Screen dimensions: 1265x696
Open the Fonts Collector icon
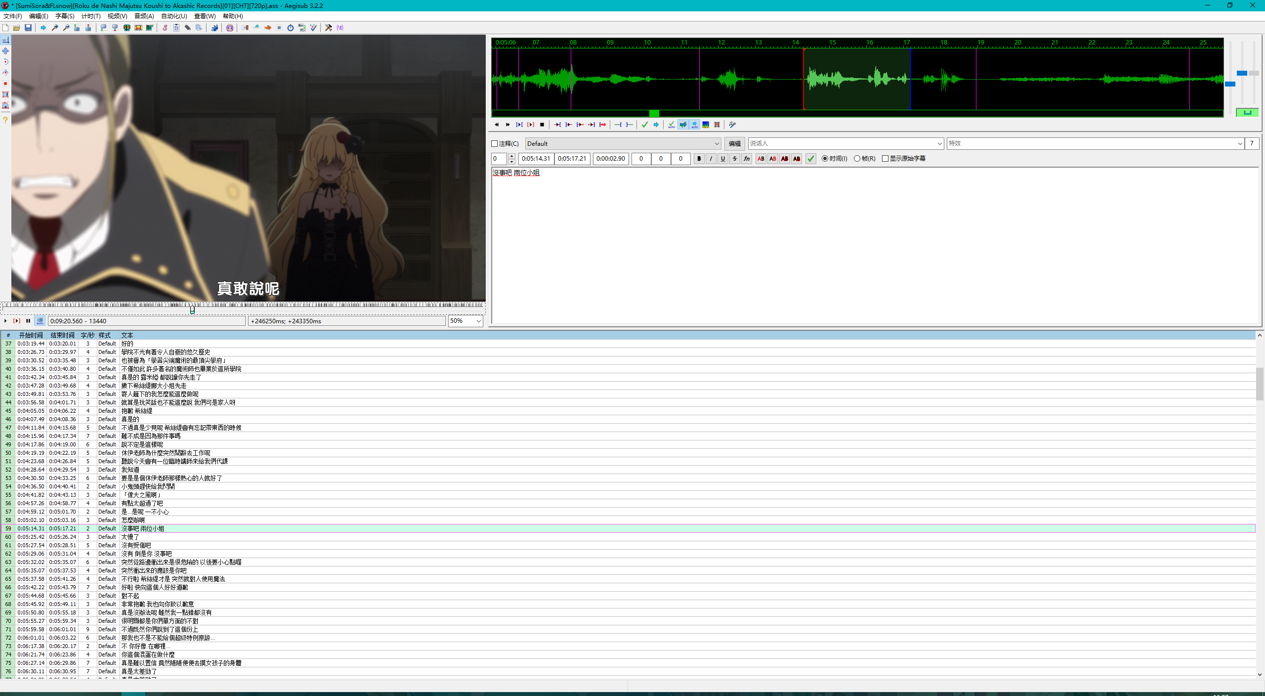pyautogui.click(x=199, y=28)
